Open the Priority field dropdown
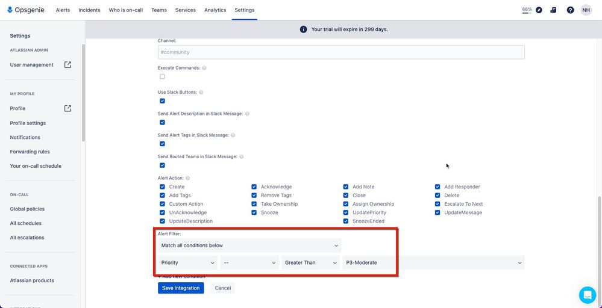This screenshot has width=602, height=308. click(x=188, y=263)
